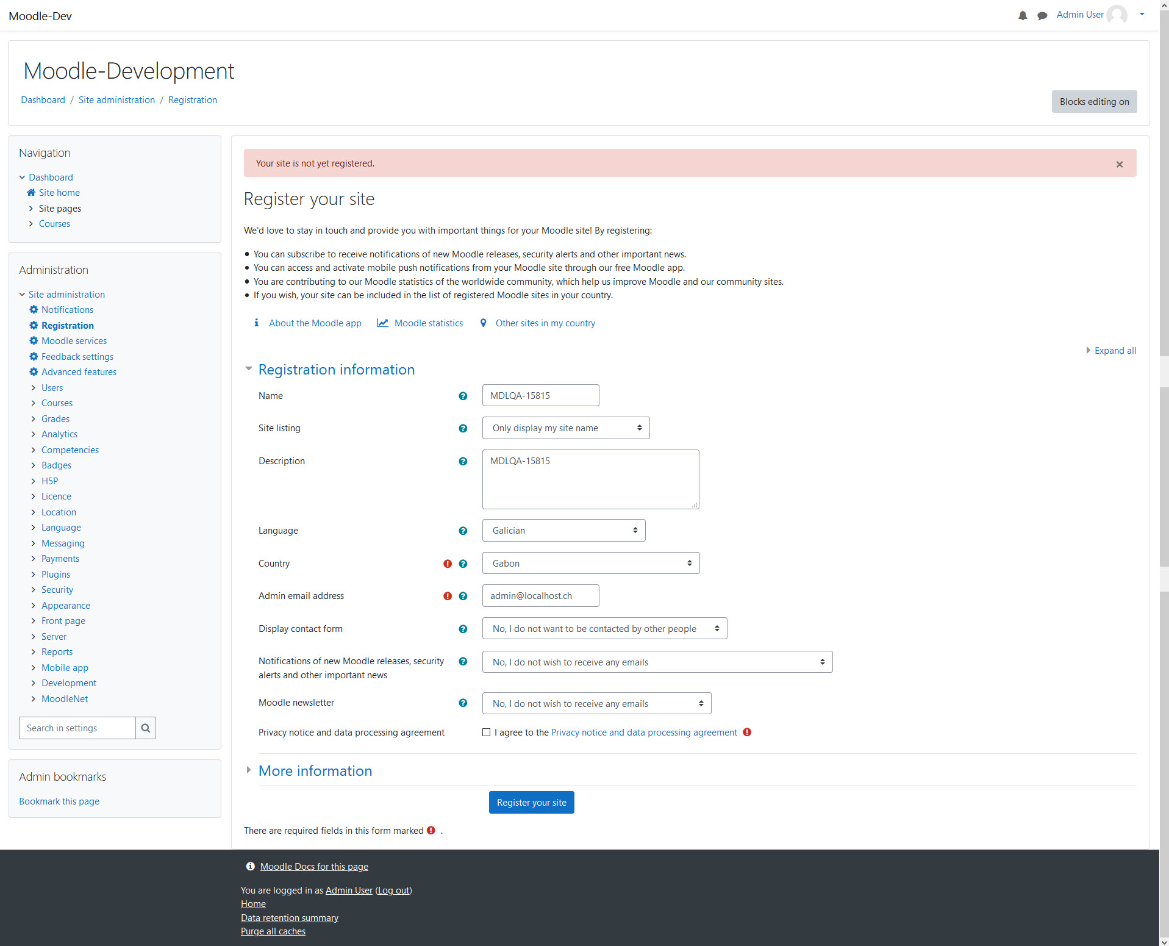Open the messaging chat bubble icon
This screenshot has height=946, width=1169.
click(1042, 15)
